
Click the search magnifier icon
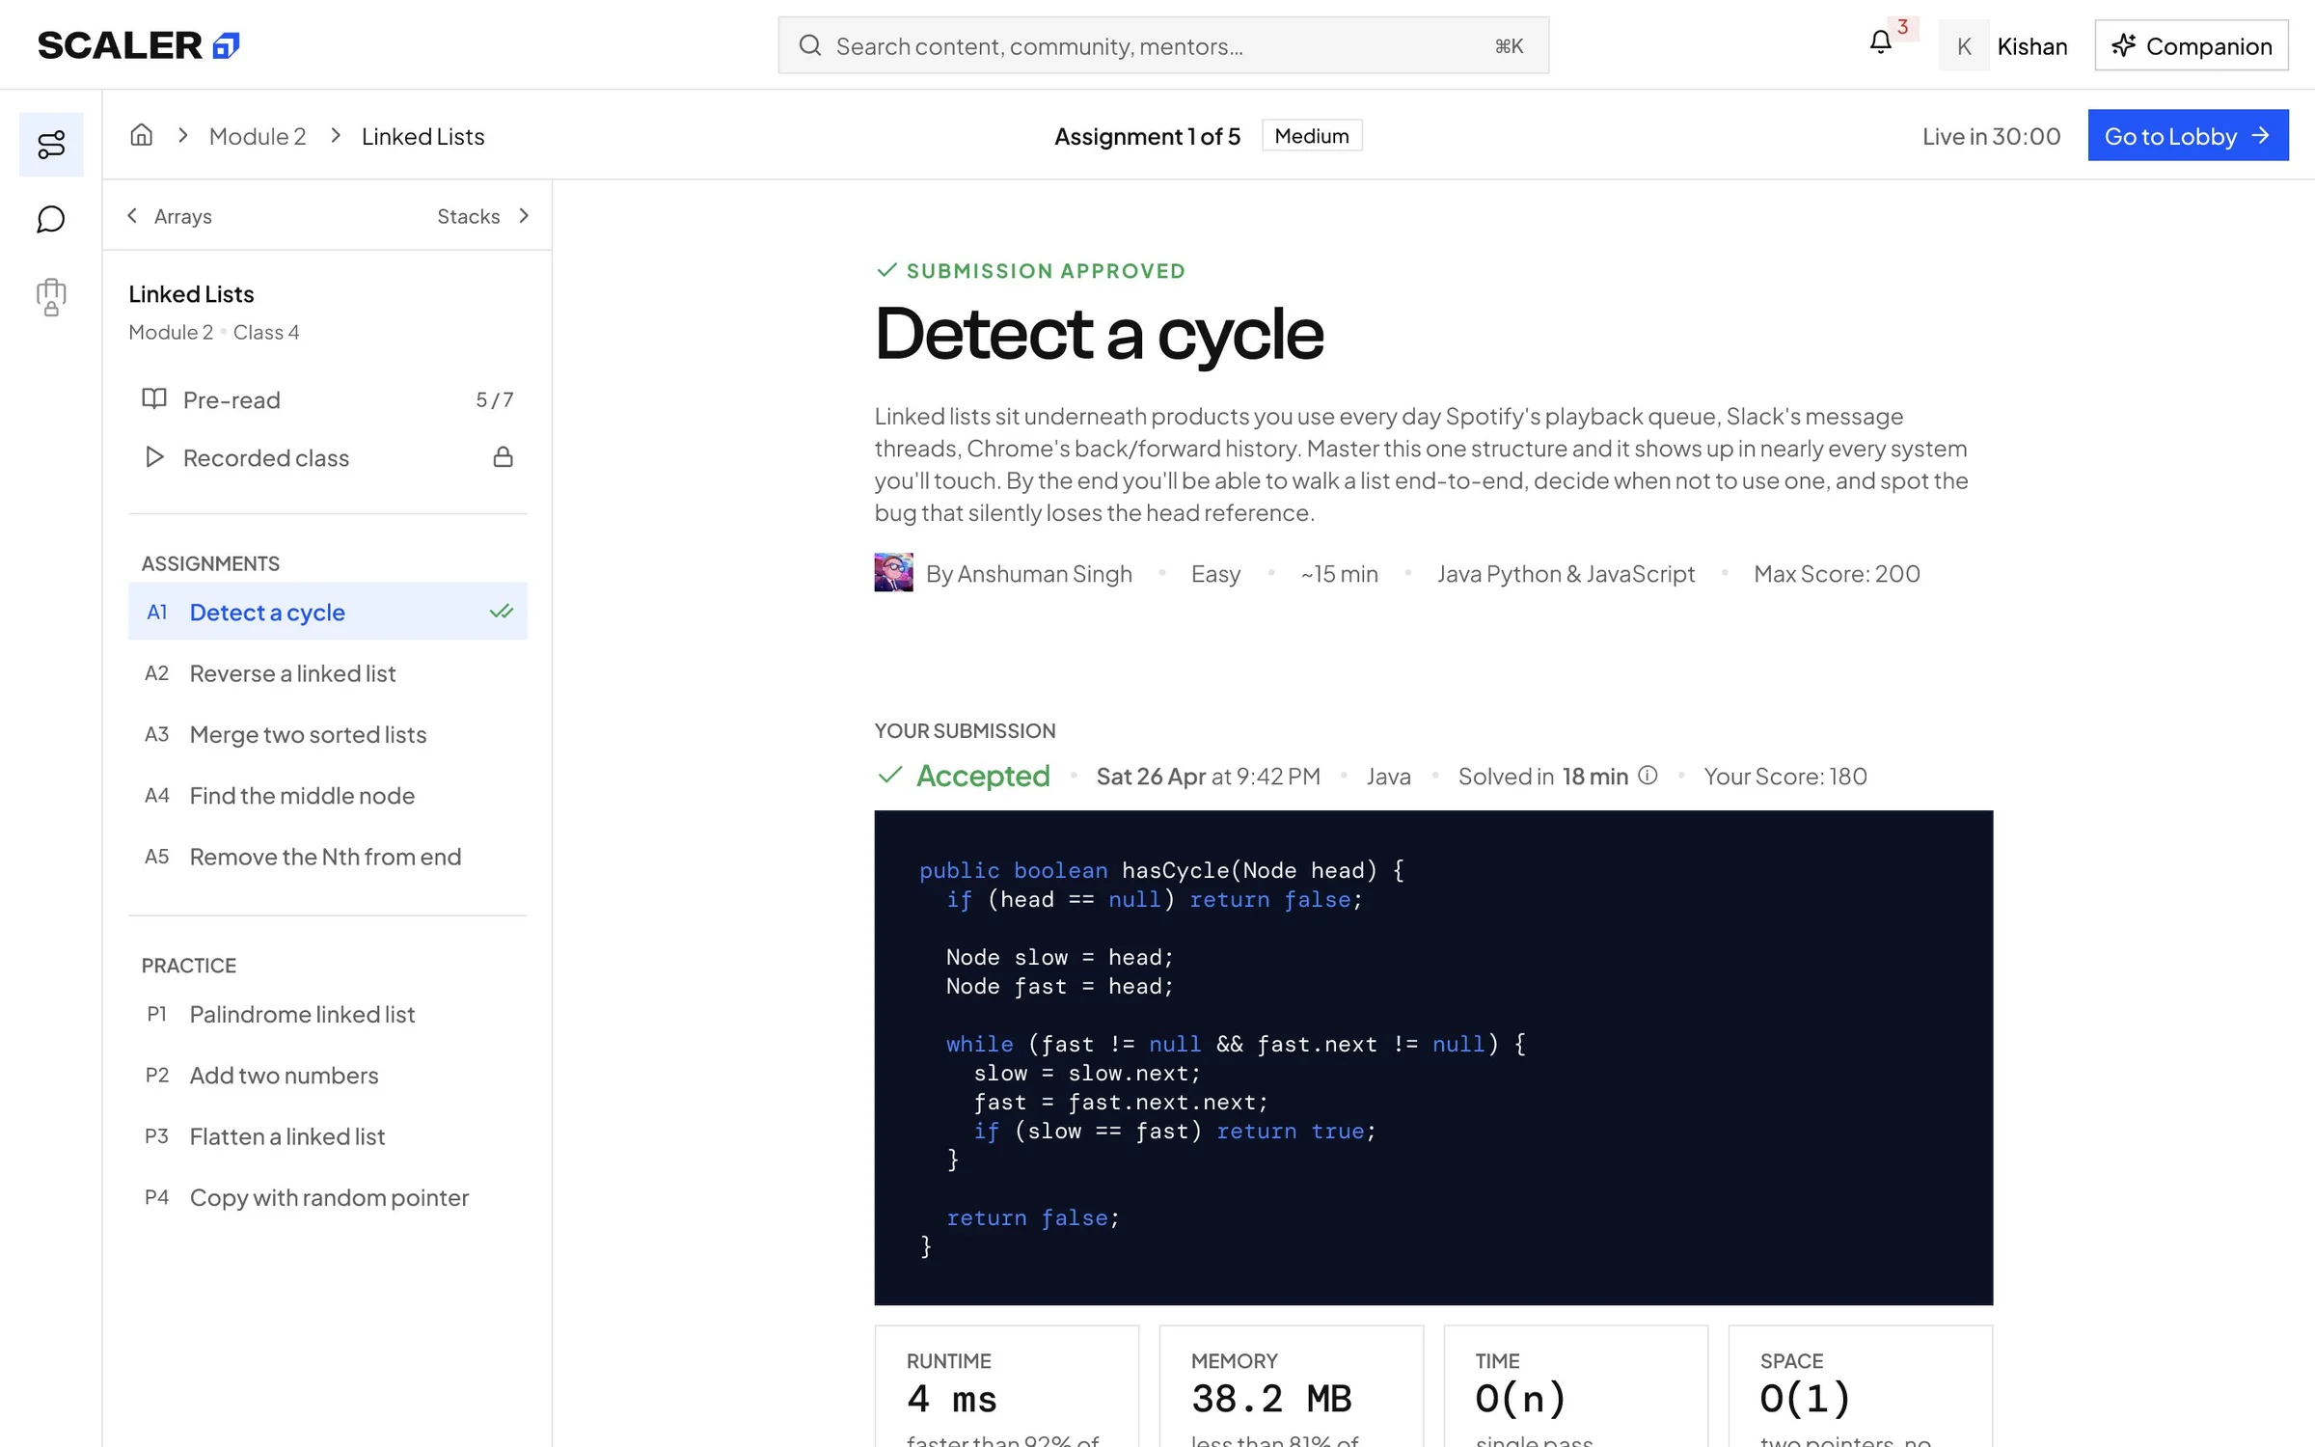(x=810, y=45)
